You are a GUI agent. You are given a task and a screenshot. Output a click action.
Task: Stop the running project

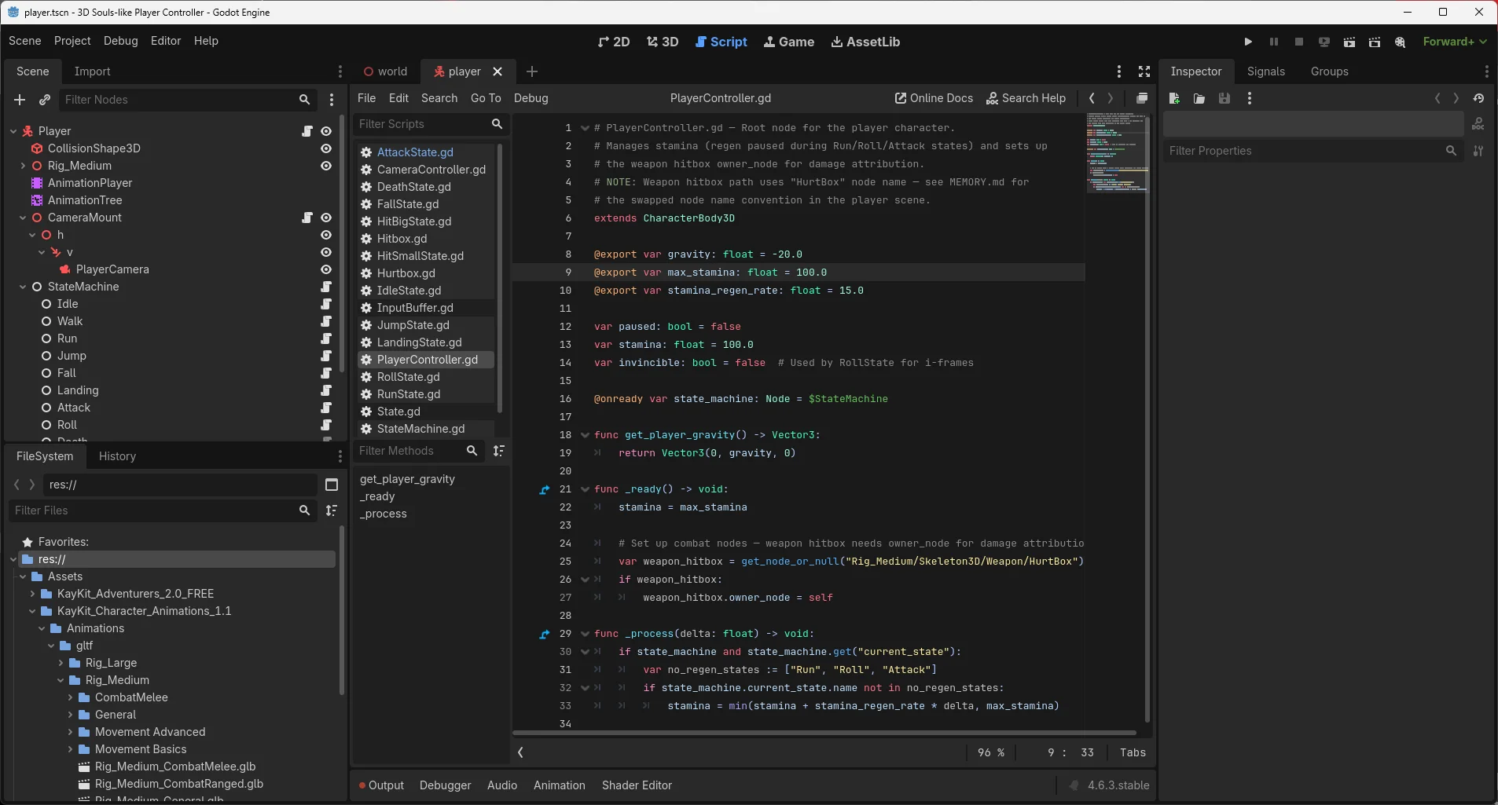(1299, 42)
